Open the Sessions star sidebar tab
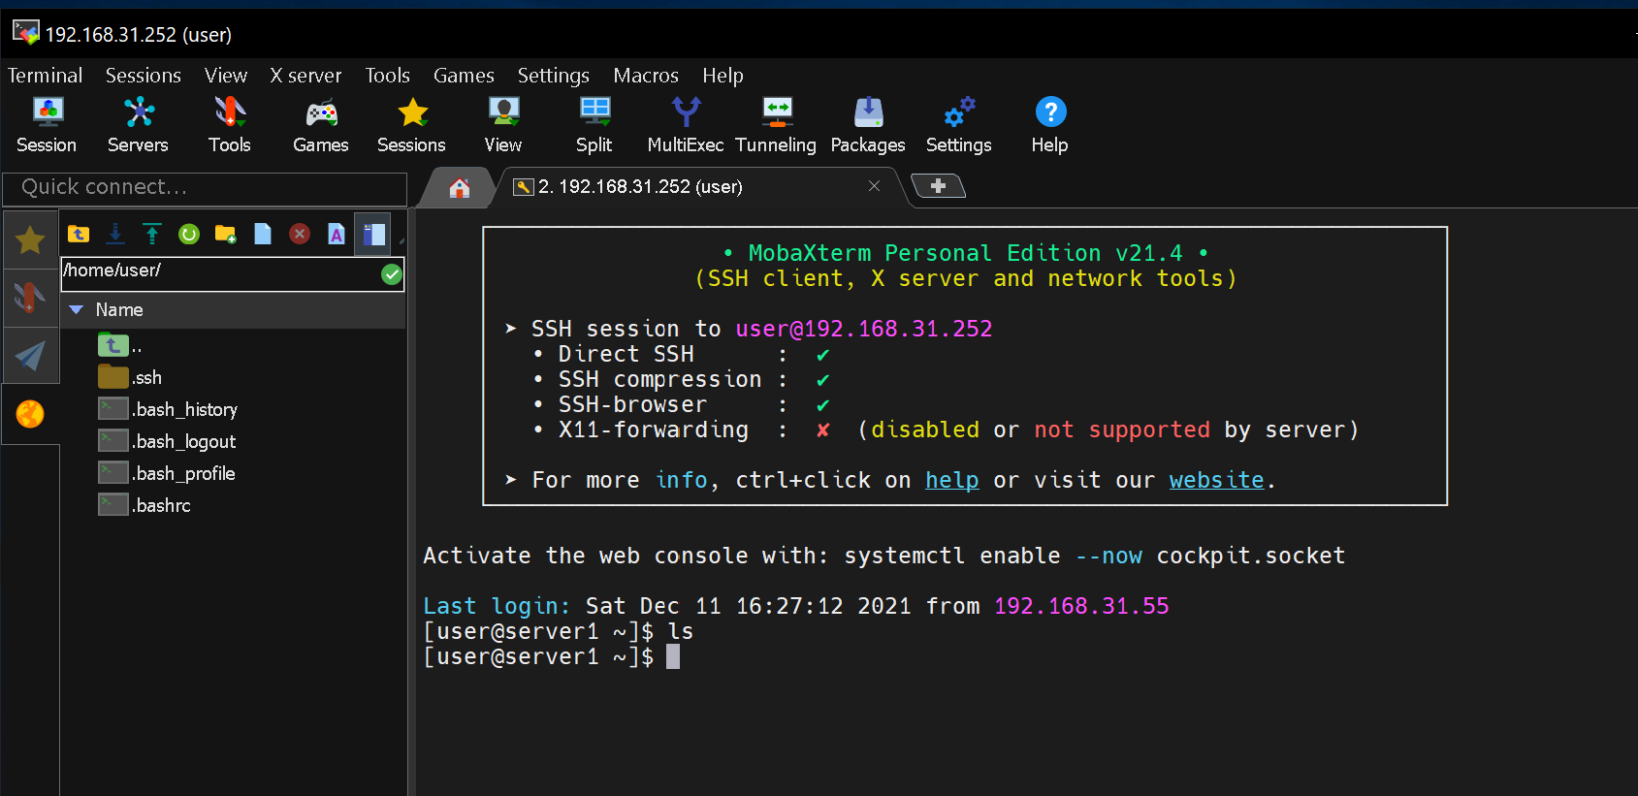Viewport: 1638px width, 796px height. [30, 239]
